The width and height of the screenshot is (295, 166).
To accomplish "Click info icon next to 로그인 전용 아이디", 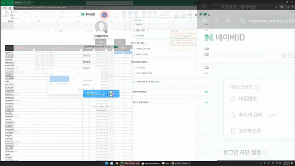I will [149, 102].
